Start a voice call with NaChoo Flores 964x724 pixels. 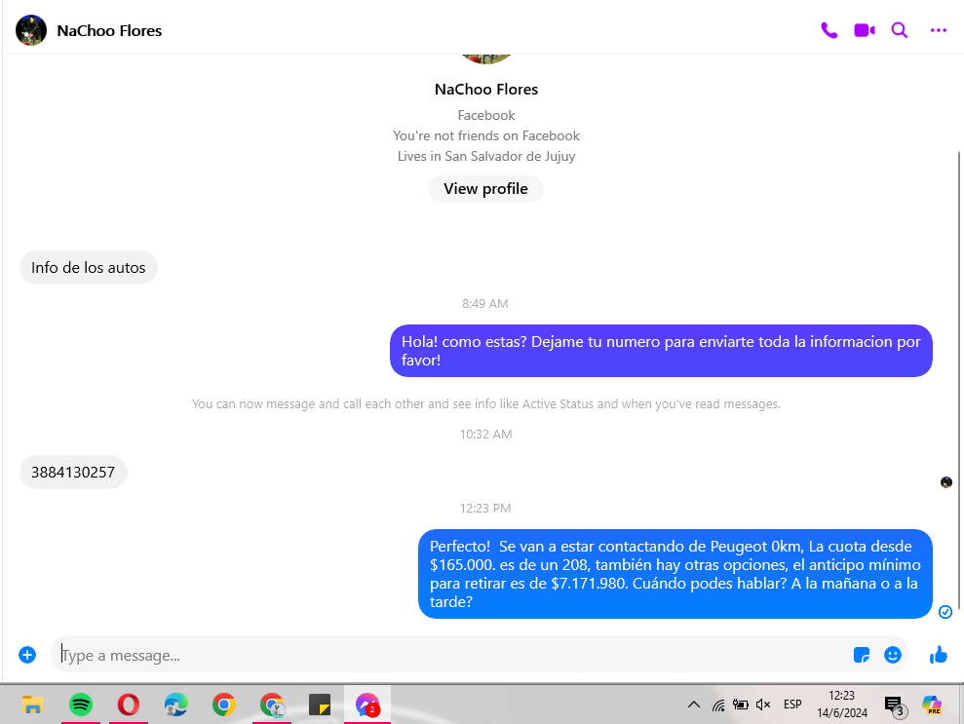[x=829, y=30]
